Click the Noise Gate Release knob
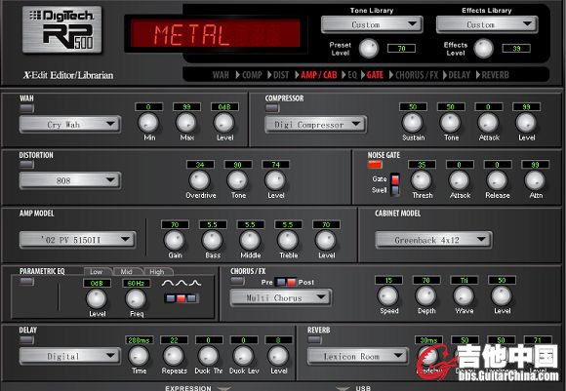Screen dimensions: 566x391 tap(497, 180)
